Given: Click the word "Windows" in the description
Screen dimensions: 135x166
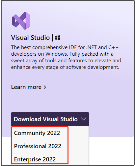Looking at the screenshot, I should [57, 54].
